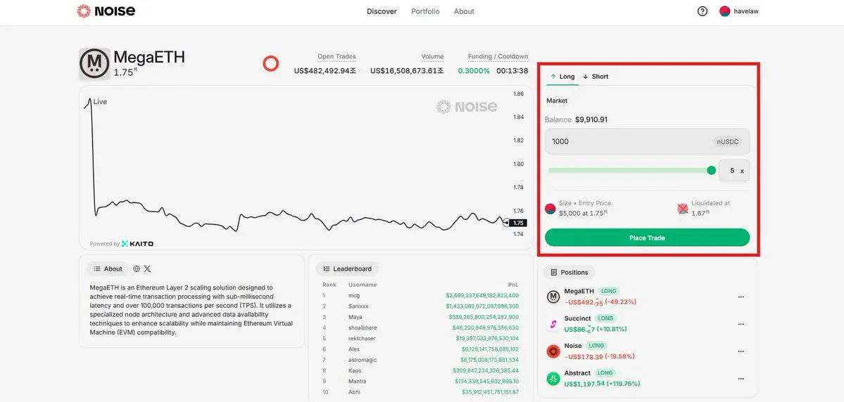Go to the Discover page
This screenshot has width=844, height=402.
pyautogui.click(x=382, y=11)
